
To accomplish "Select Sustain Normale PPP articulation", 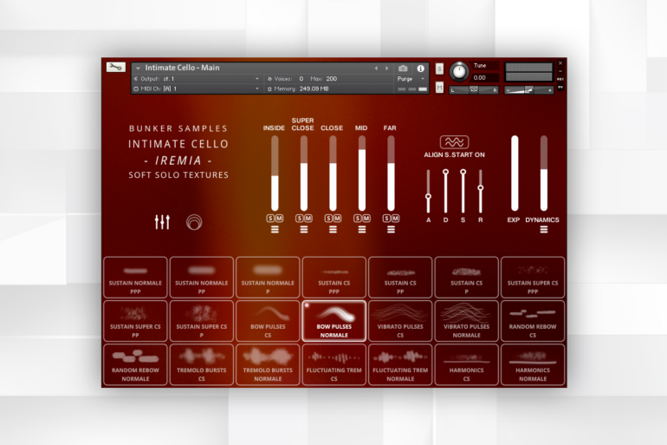I will 135,278.
